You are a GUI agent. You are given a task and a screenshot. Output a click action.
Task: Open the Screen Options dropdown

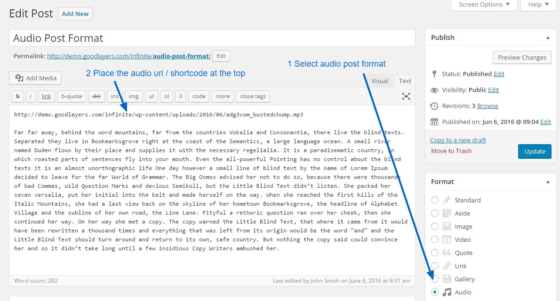[x=484, y=5]
